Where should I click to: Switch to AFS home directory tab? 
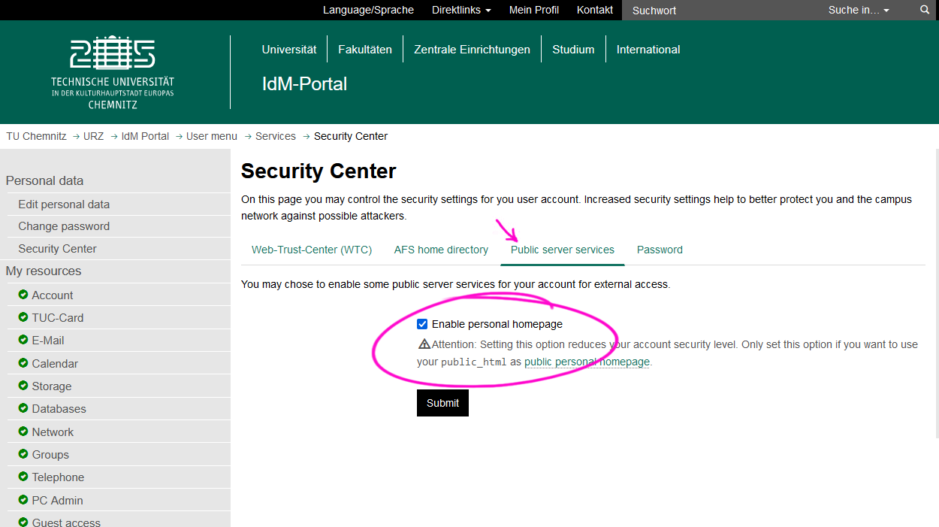(441, 250)
